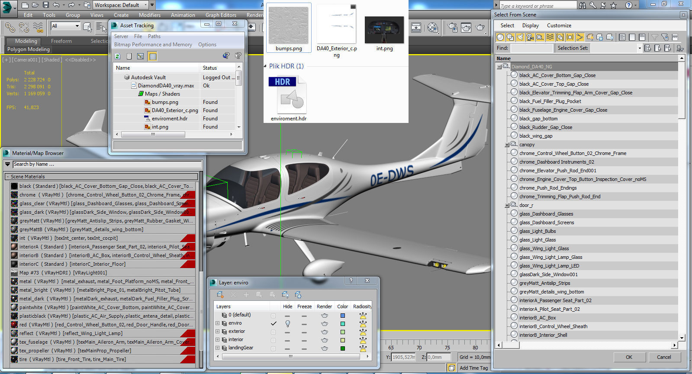Select the Select and Link chain tool
692x374 pixels.
click(x=10, y=28)
